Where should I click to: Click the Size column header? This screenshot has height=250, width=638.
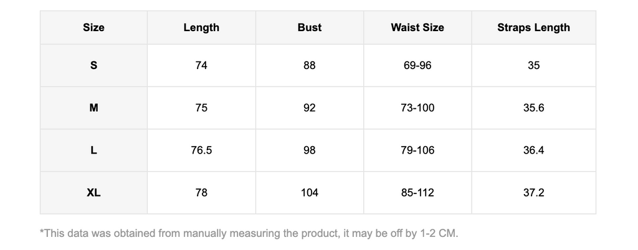point(93,27)
